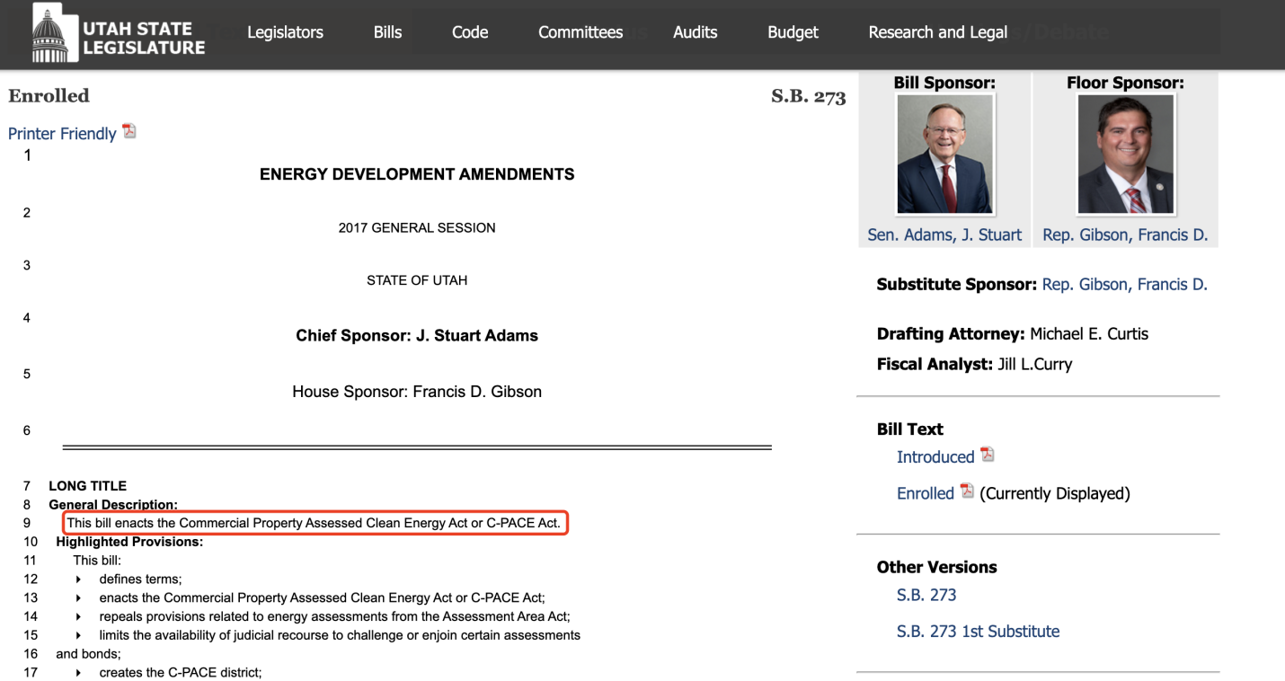Screen dimensions: 1285x681
Task: Click PDF icon beside Introduced bill text
Action: [988, 455]
